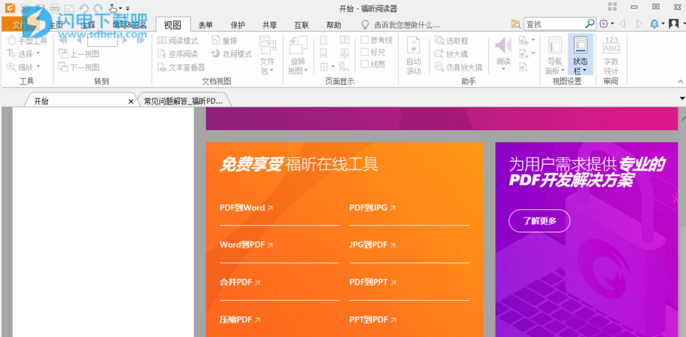Click the magnifier icon inside 查找 box
This screenshot has width=686, height=337.
click(x=590, y=23)
